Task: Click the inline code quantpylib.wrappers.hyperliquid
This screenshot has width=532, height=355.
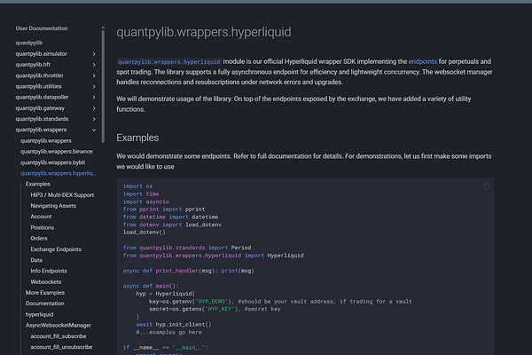Action: (169, 62)
